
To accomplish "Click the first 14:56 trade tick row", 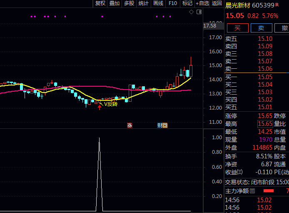I will click(x=257, y=200).
